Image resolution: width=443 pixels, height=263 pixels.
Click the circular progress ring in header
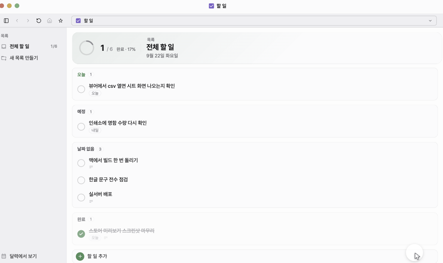(86, 48)
